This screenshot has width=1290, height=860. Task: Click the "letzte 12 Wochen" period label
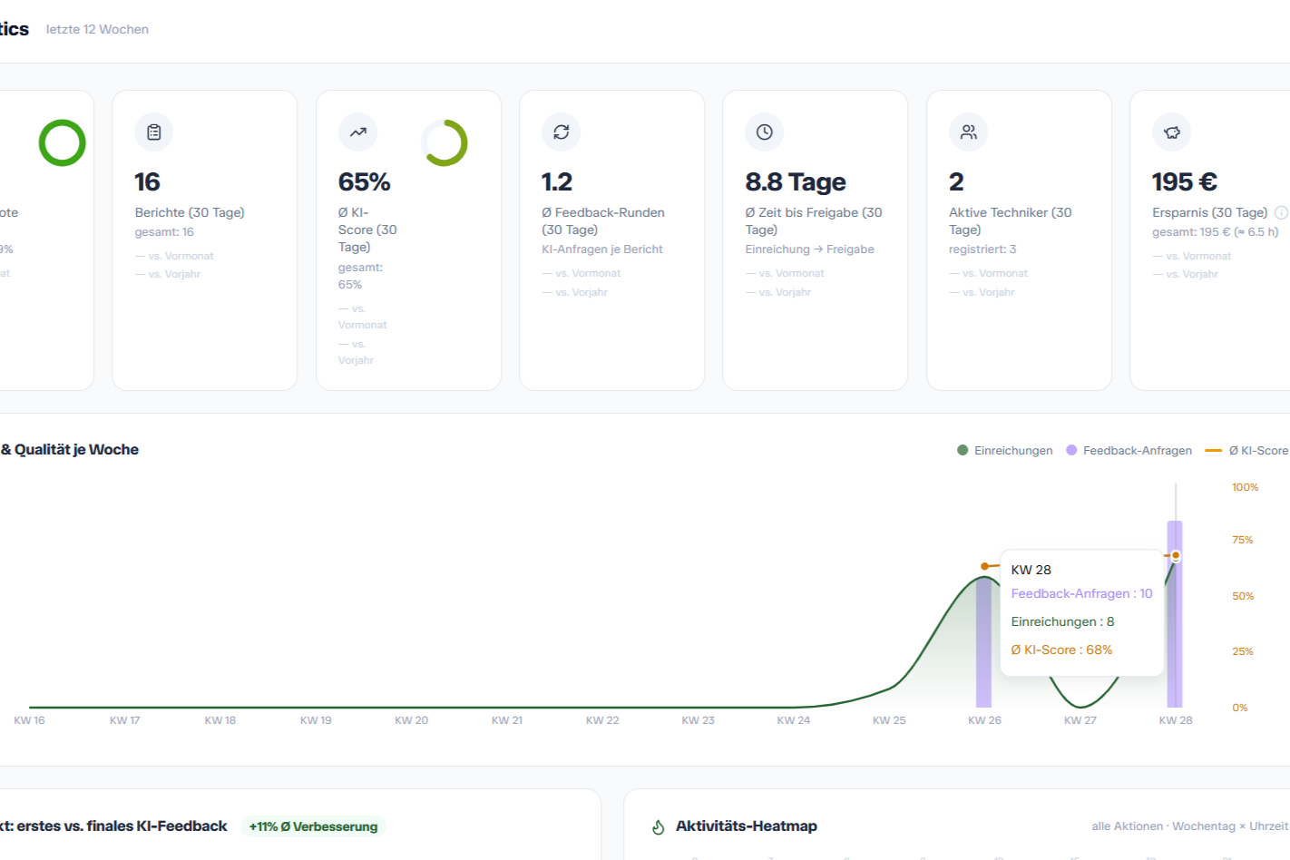pyautogui.click(x=97, y=29)
